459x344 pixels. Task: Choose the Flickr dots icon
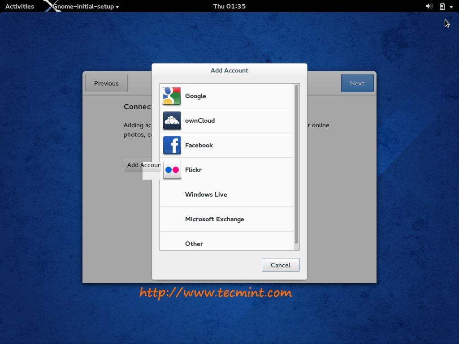pyautogui.click(x=172, y=170)
